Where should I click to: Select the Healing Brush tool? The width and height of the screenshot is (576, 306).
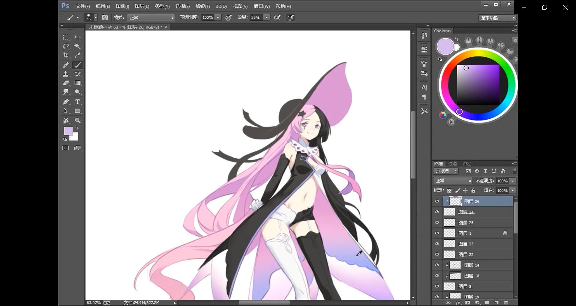tap(66, 65)
